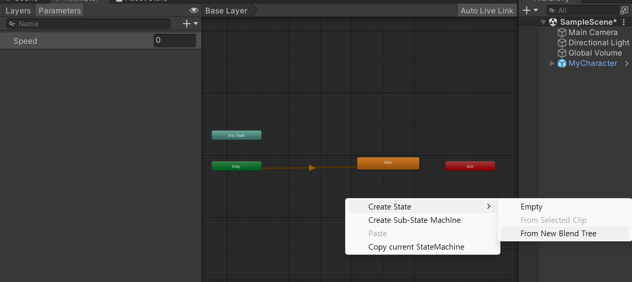Click the Directional Light cube icon
The width and height of the screenshot is (632, 282).
point(562,43)
